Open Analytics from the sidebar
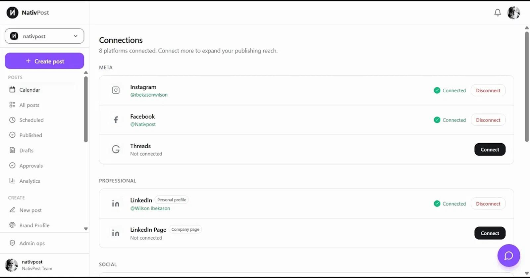 pos(30,181)
